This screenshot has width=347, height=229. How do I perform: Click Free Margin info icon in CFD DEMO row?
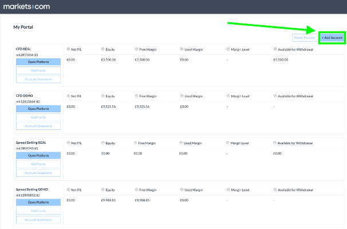tap(137, 96)
